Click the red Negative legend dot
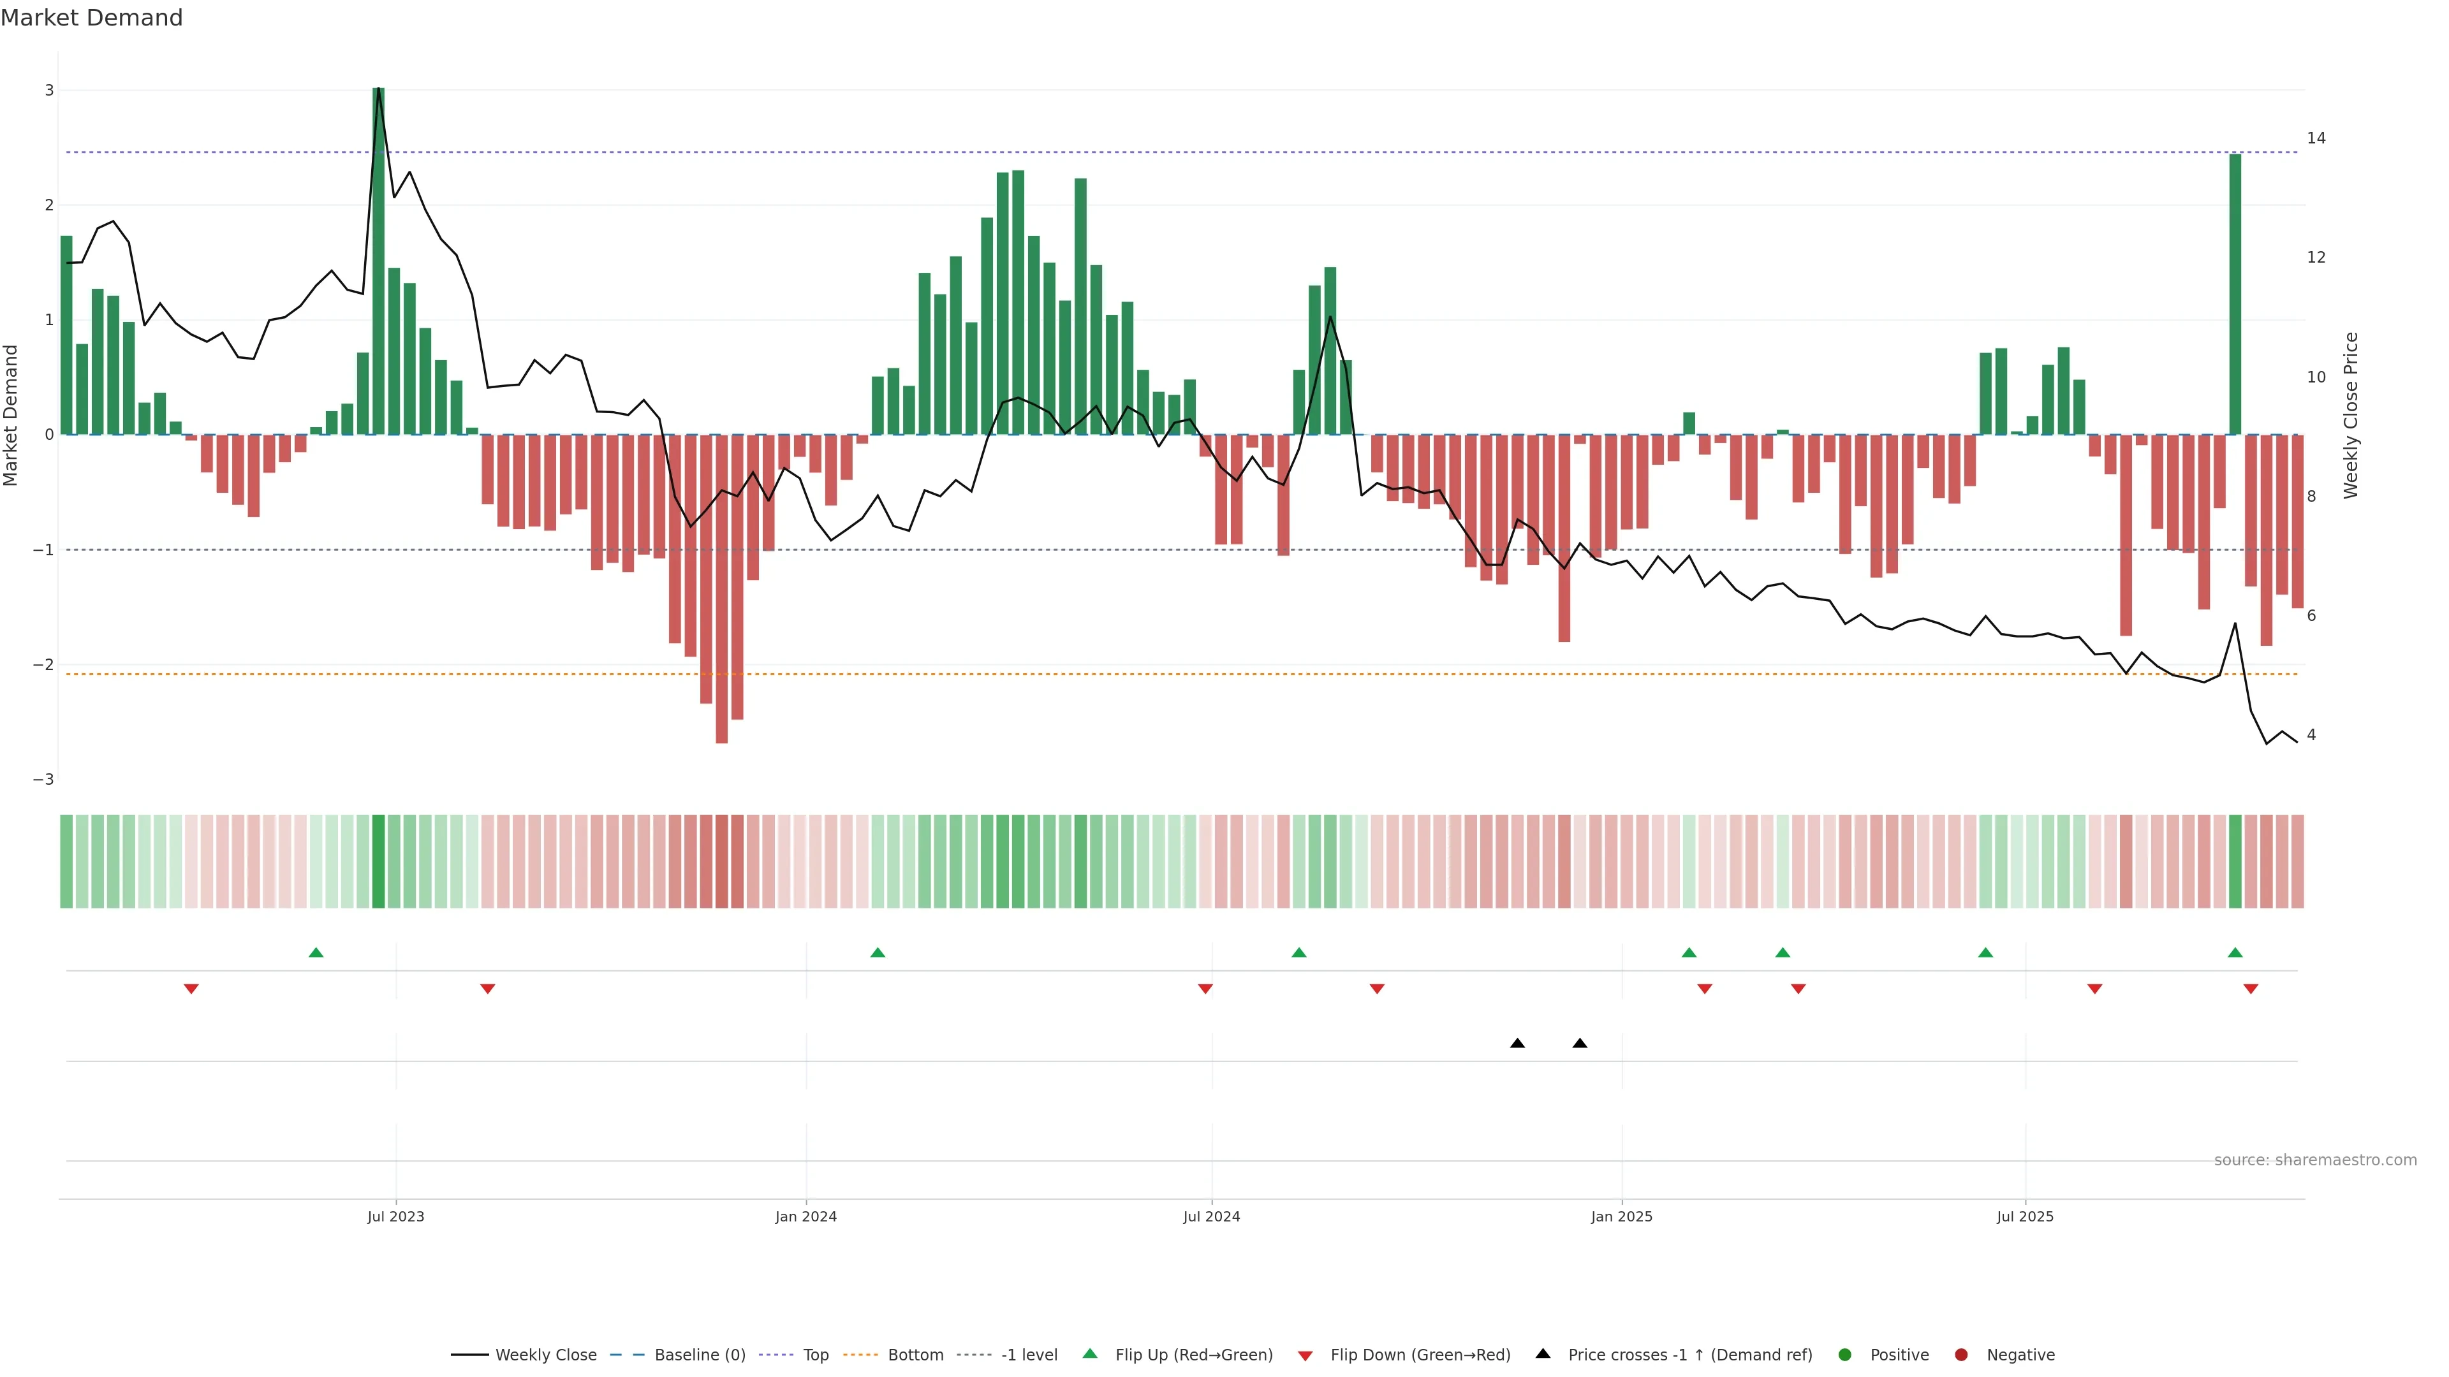This screenshot has width=2449, height=1377. pos(1961,1355)
